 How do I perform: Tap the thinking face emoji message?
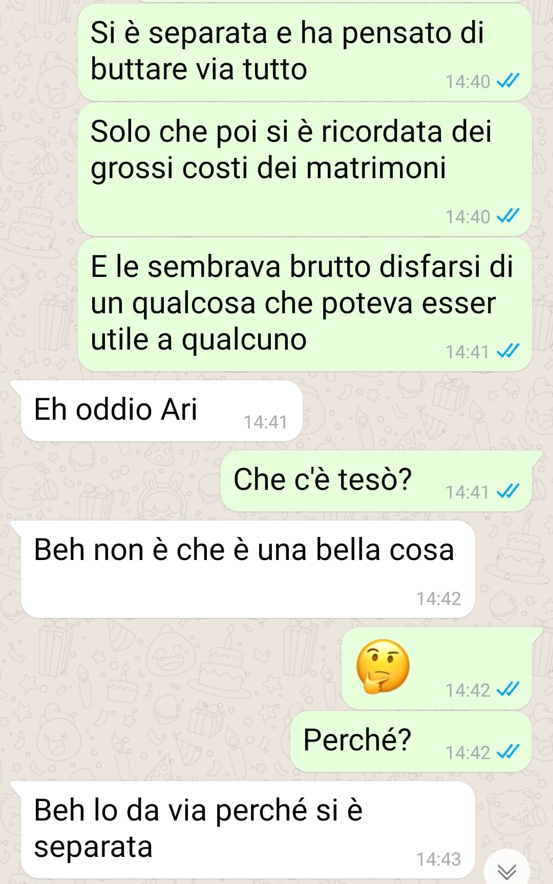(x=383, y=666)
